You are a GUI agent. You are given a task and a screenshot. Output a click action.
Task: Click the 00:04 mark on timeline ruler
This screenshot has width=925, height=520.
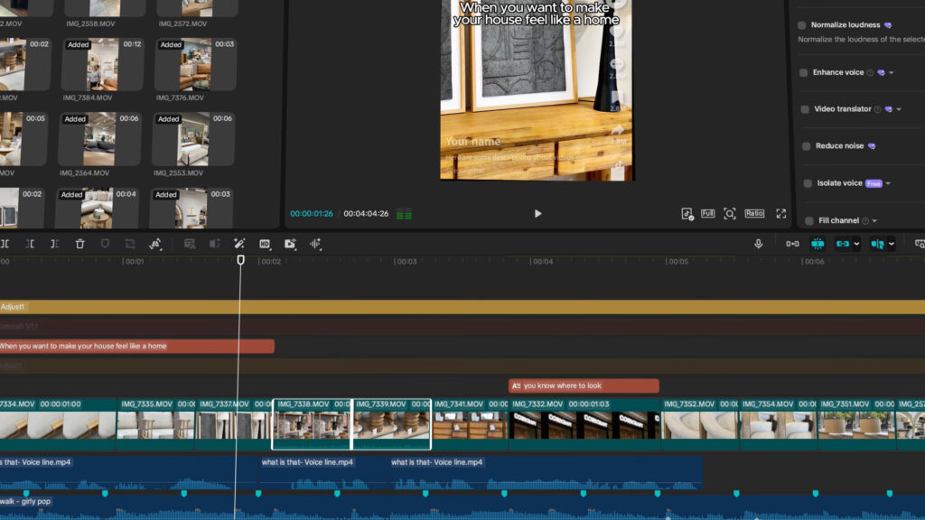coord(542,261)
